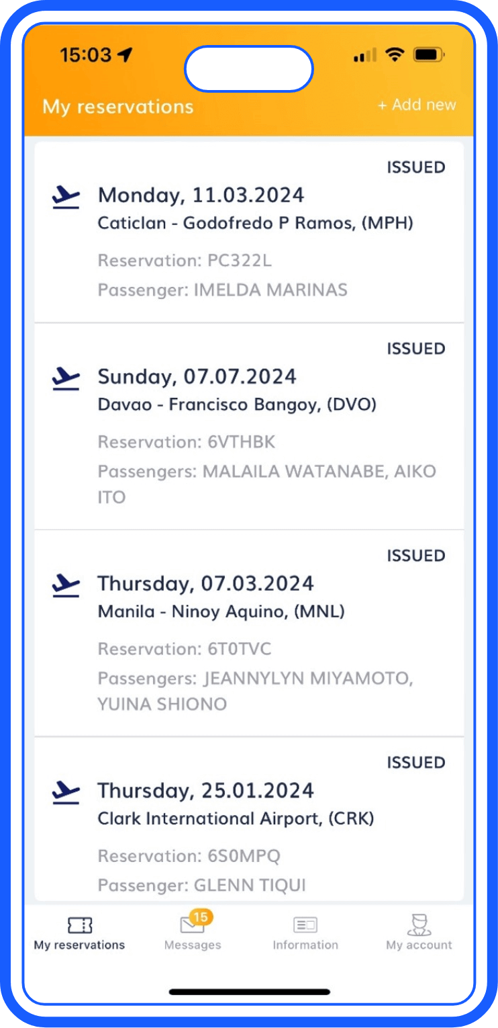Tap the plane icon for Manila flight
This screenshot has height=1028, width=498.
66,585
